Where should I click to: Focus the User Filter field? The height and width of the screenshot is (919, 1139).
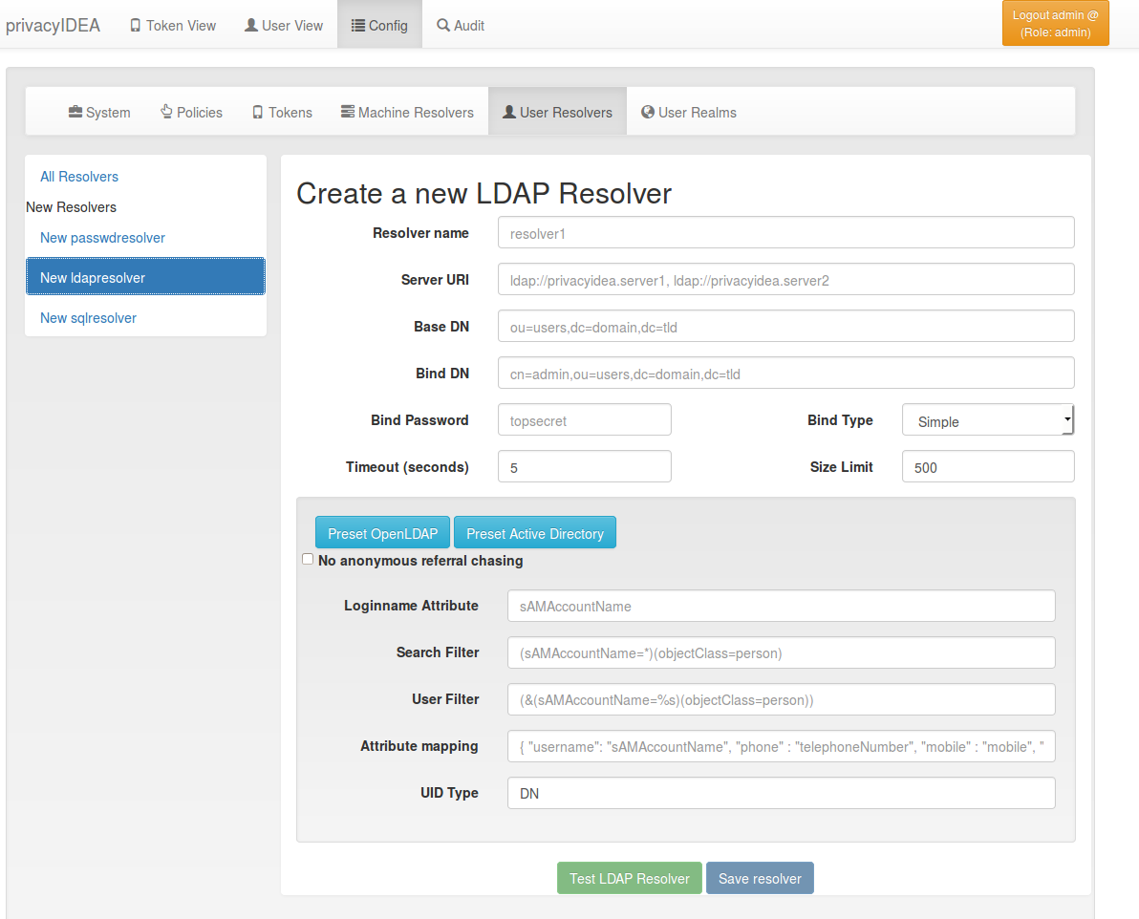[781, 699]
